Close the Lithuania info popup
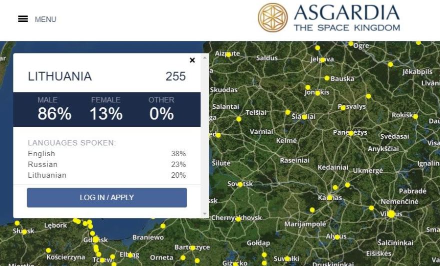Viewport: 440px width, 266px height. coord(192,60)
